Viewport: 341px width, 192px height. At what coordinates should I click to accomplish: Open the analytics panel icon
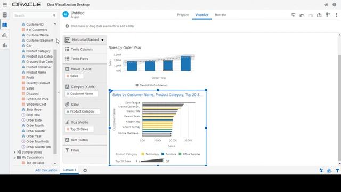(x=5, y=35)
